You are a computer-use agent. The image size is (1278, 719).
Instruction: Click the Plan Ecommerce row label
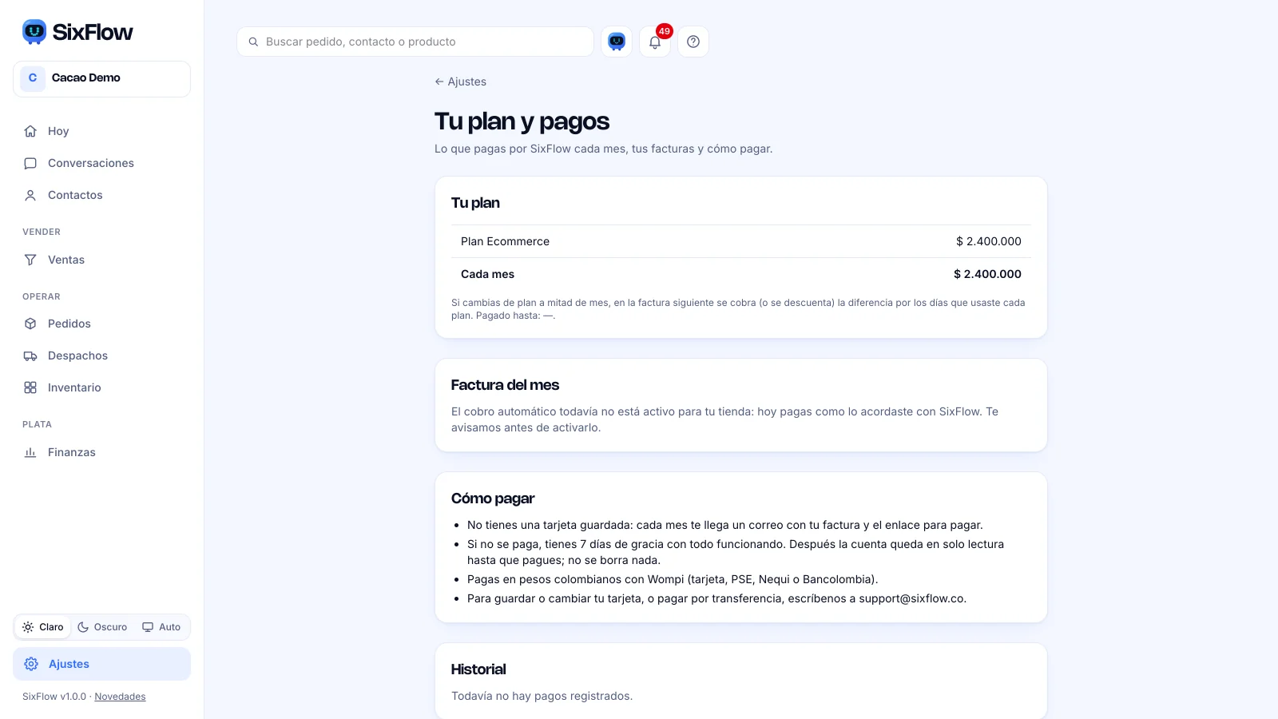tap(505, 241)
